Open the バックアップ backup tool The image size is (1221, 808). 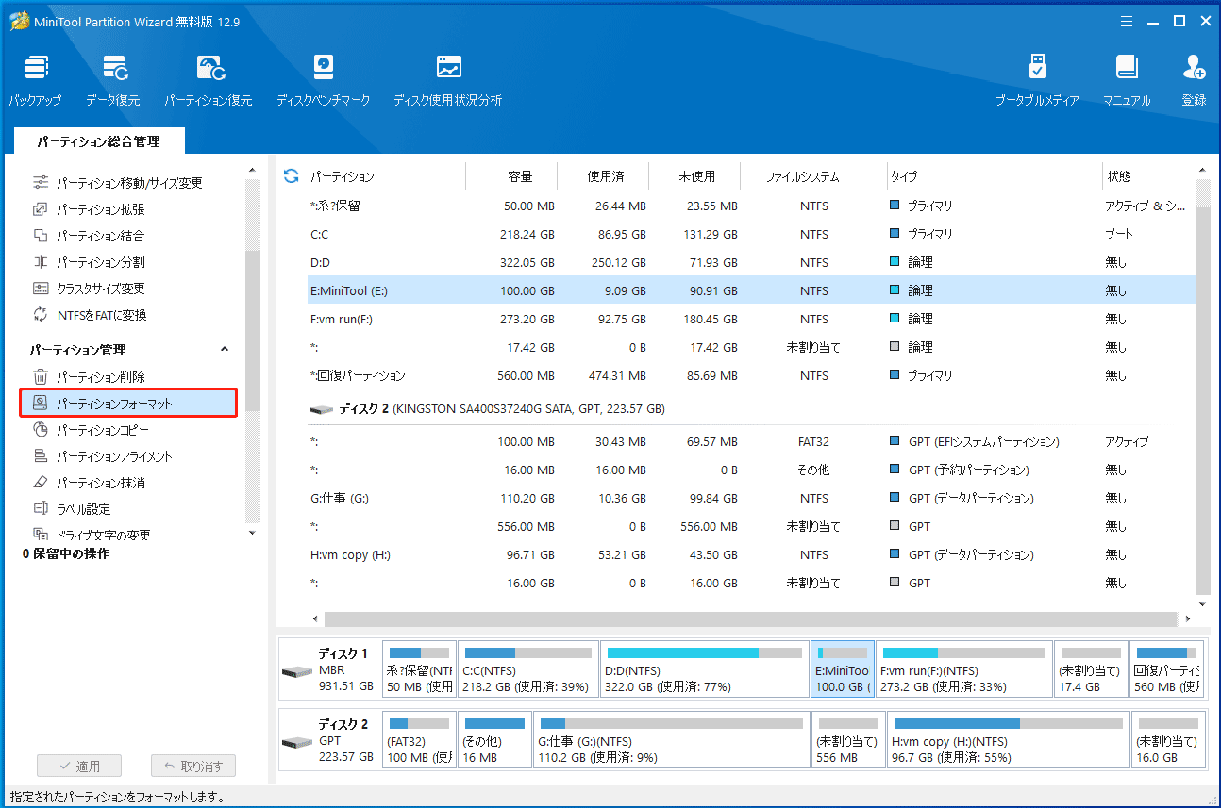[x=35, y=81]
